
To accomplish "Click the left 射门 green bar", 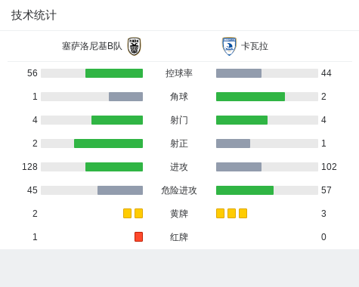I will coord(117,120).
